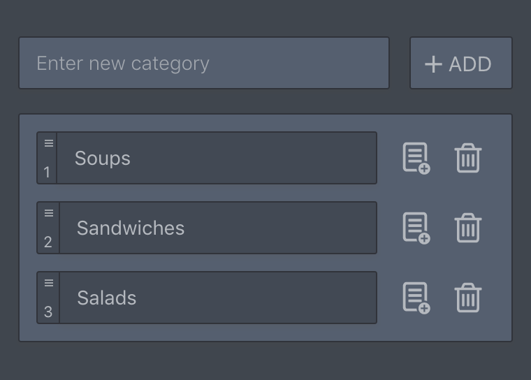
Task: Add an item to Sandwiches category
Action: coord(416,228)
